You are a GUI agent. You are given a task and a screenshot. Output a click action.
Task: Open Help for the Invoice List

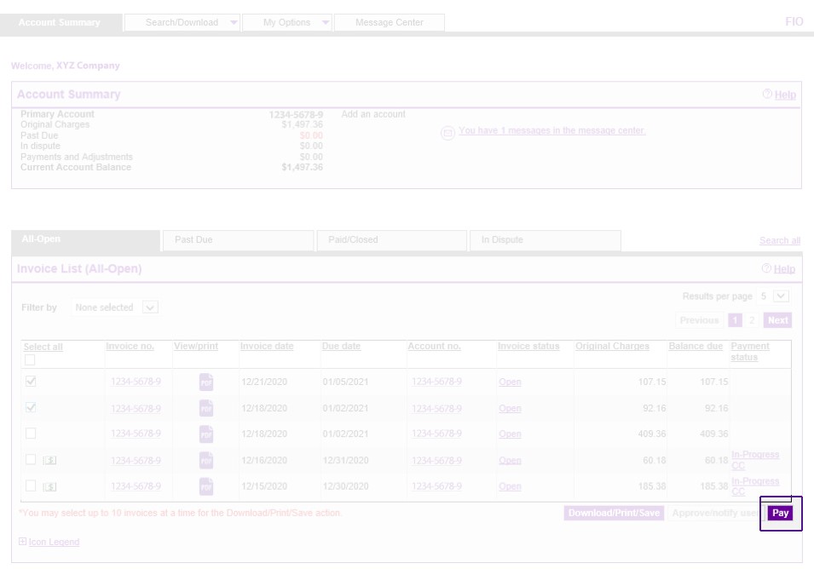pos(779,268)
